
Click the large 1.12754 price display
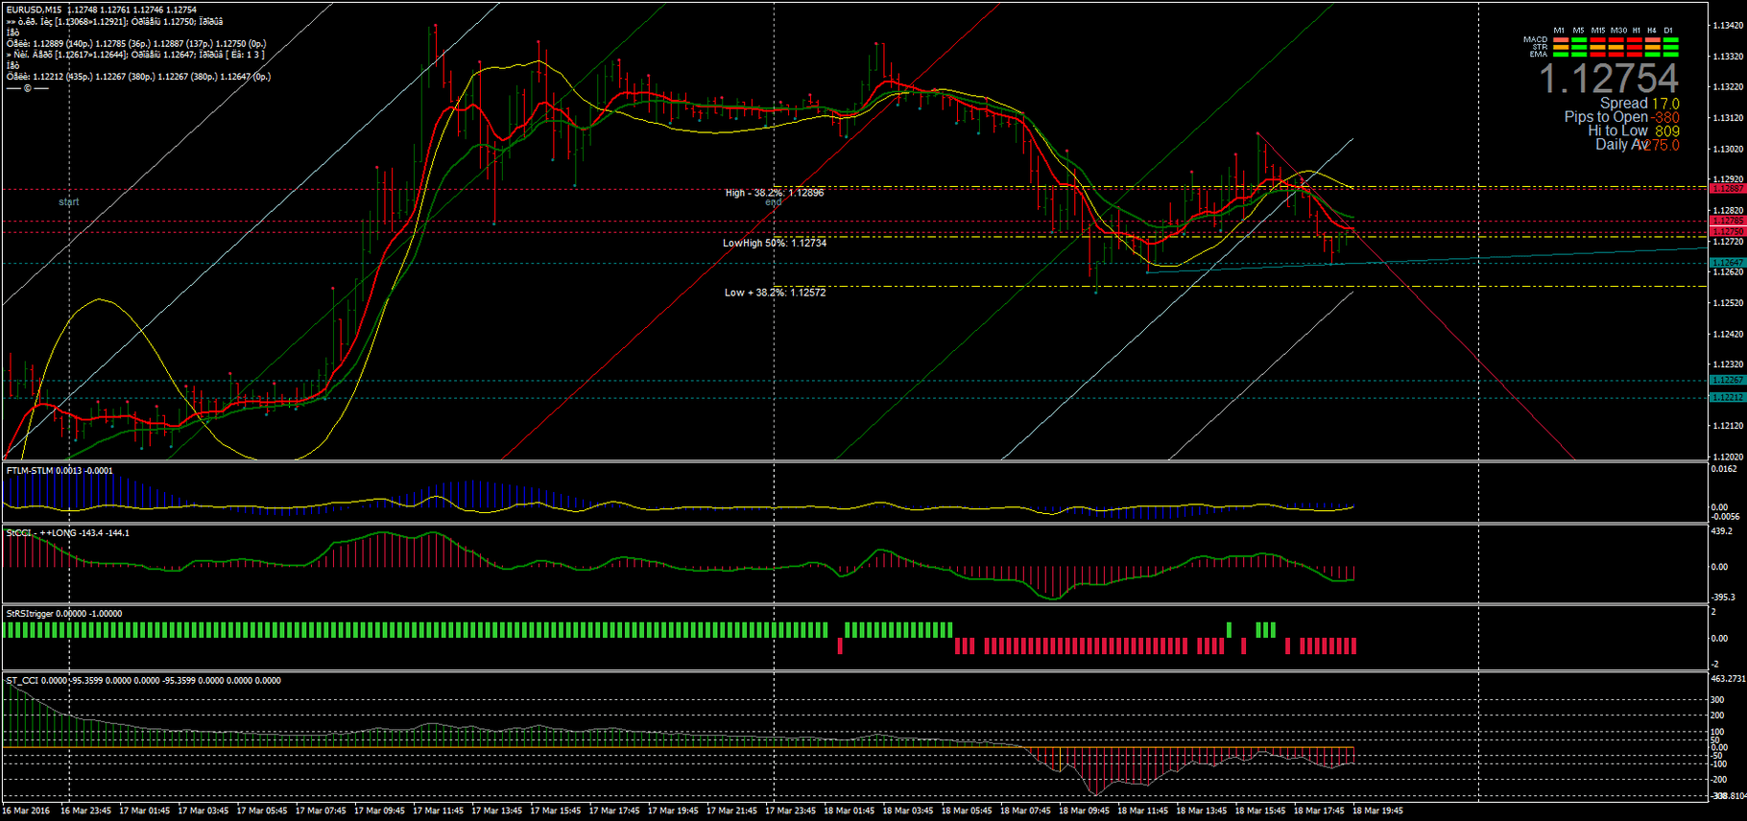tap(1609, 79)
